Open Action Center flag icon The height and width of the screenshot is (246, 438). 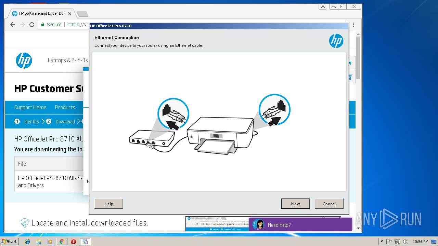[x=389, y=242]
